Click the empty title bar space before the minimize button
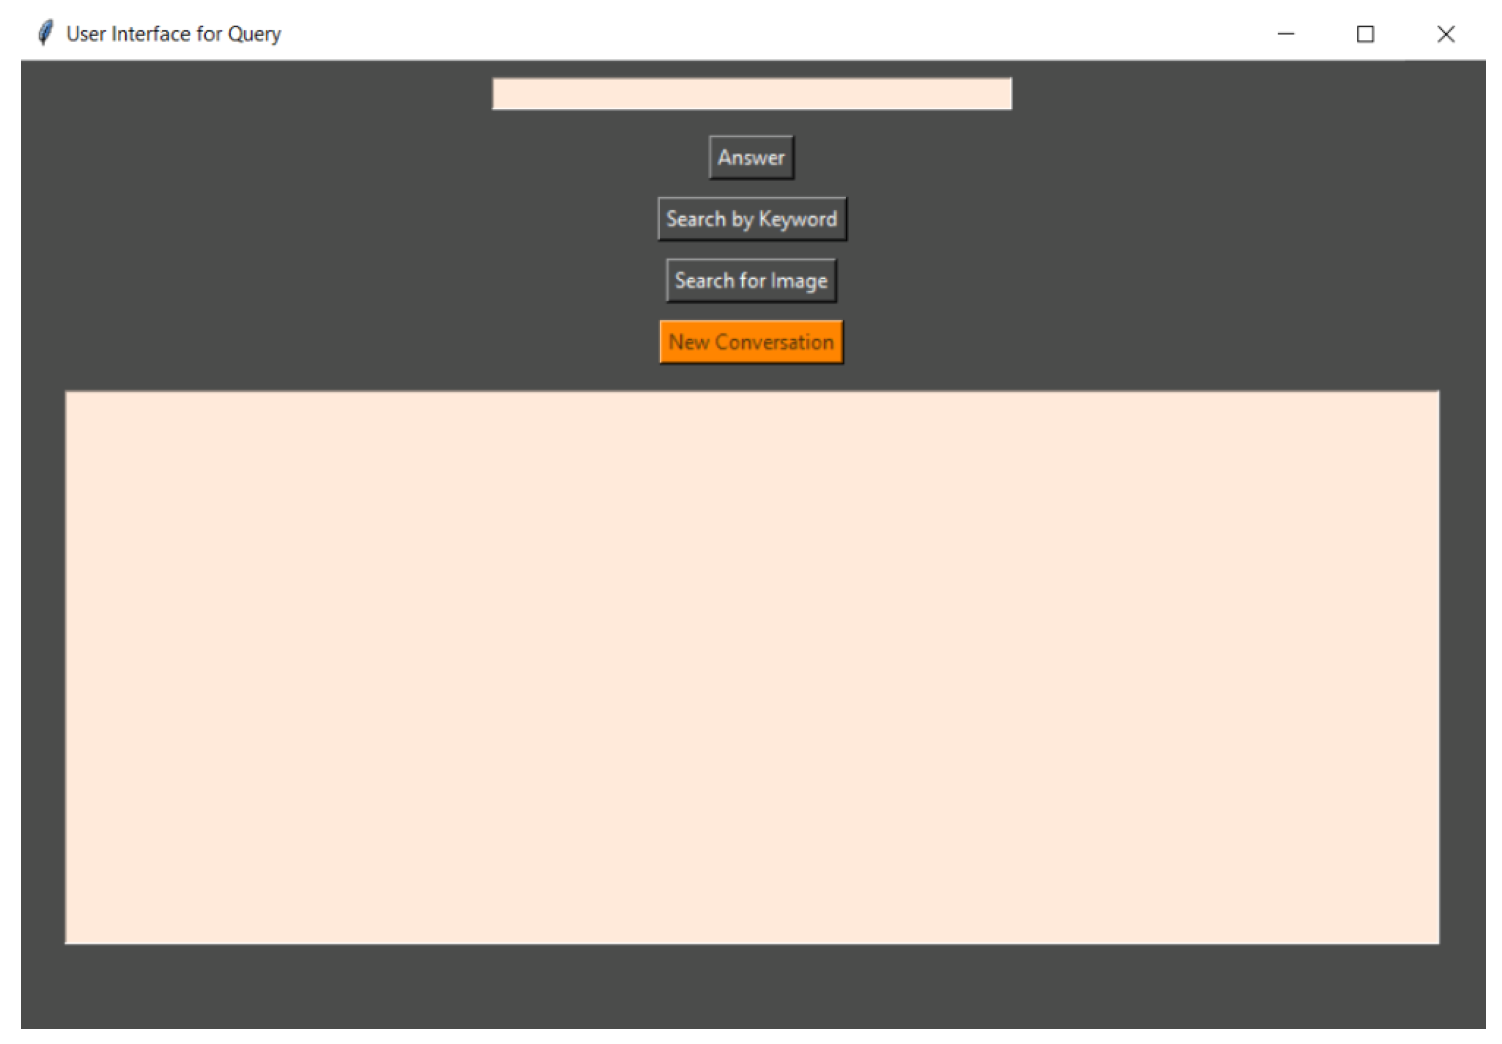Viewport: 1502px width, 1044px height. (785, 34)
